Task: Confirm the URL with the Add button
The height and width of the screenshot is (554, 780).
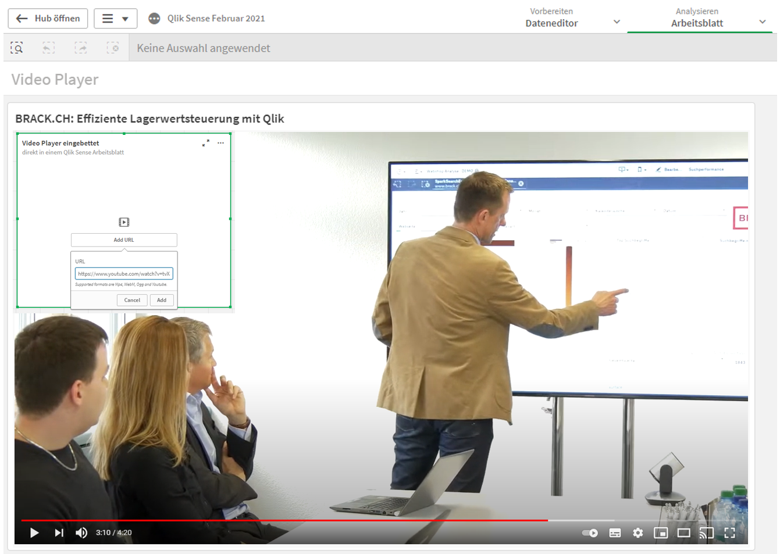Action: 162,301
